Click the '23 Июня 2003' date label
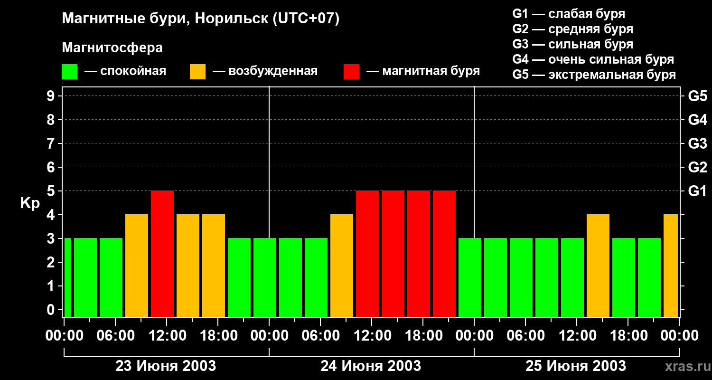Image resolution: width=712 pixels, height=380 pixels. [x=166, y=366]
